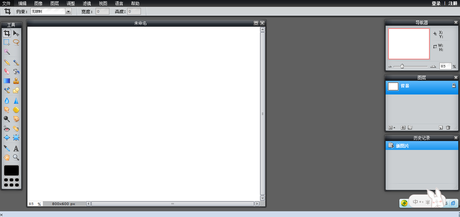Select the Brush tool
The width and height of the screenshot is (460, 217).
pyautogui.click(x=16, y=62)
